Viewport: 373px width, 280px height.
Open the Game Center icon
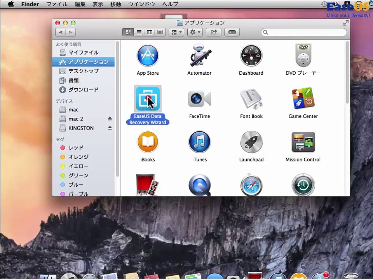coord(303,98)
